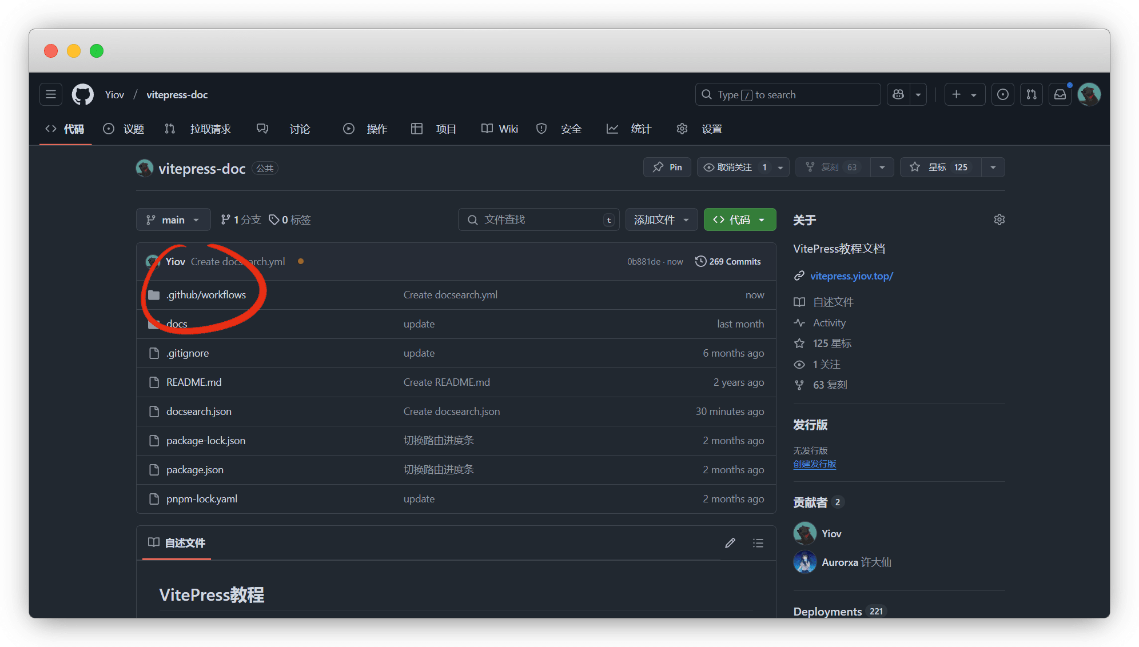This screenshot has width=1139, height=647.
Task: Open the README outline list icon
Action: tap(758, 543)
